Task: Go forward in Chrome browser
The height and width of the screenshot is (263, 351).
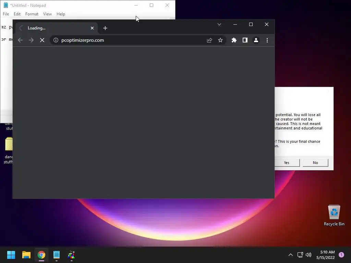Action: tap(31, 40)
